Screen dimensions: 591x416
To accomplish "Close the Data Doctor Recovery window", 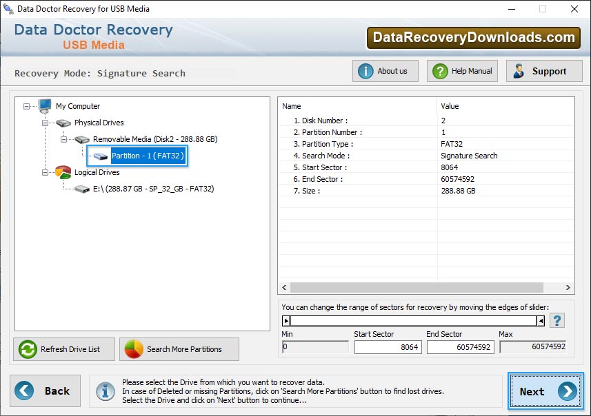I will click(x=574, y=9).
